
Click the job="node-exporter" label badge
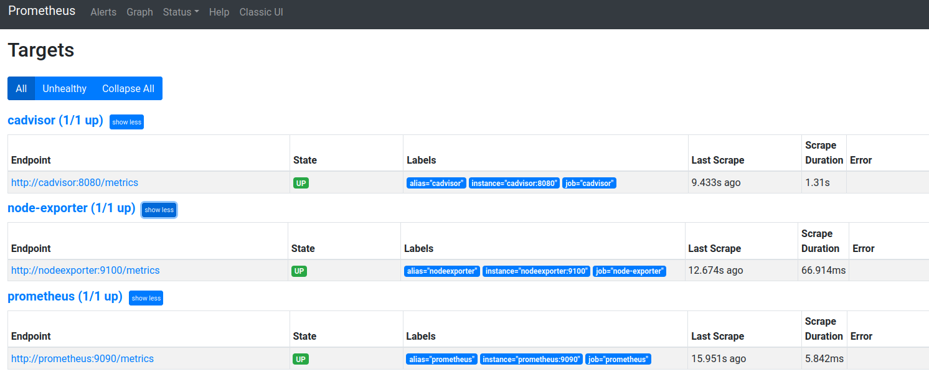click(x=629, y=271)
